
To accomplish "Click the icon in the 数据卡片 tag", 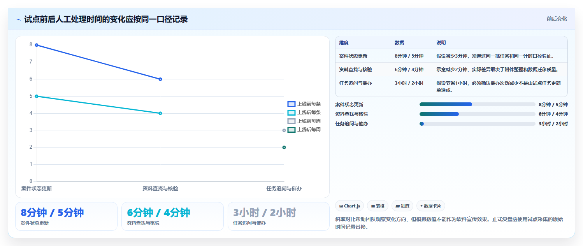I will click(x=421, y=206).
